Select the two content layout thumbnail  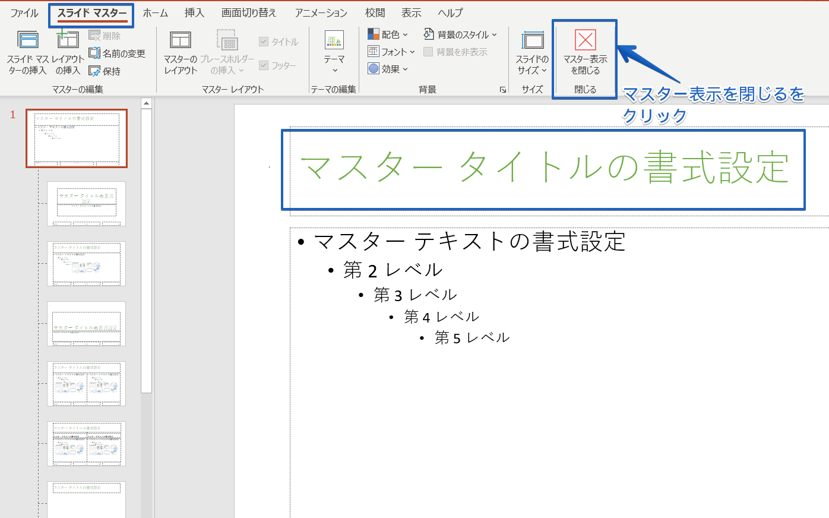[87, 384]
